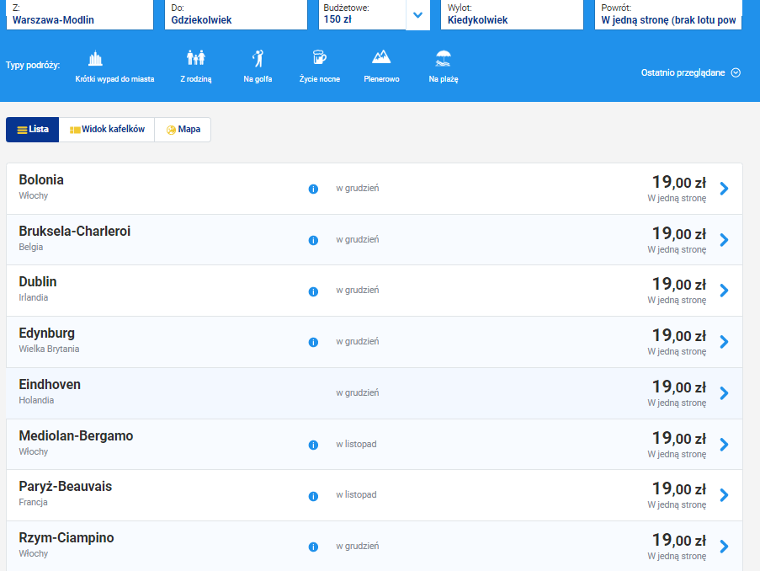Select the Z Warszawa-Modlin origin field
The width and height of the screenshot is (760, 571).
79,14
